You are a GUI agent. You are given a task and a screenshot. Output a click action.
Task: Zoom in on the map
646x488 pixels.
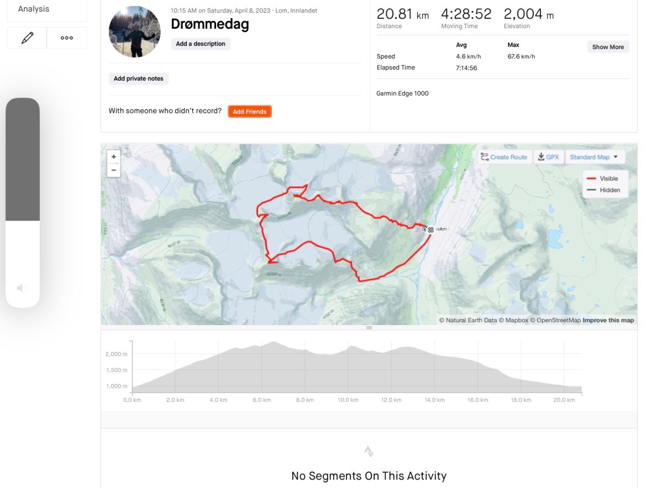coord(114,157)
